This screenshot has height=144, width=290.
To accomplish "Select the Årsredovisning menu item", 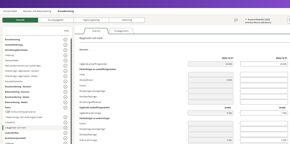I will (x=66, y=11).
